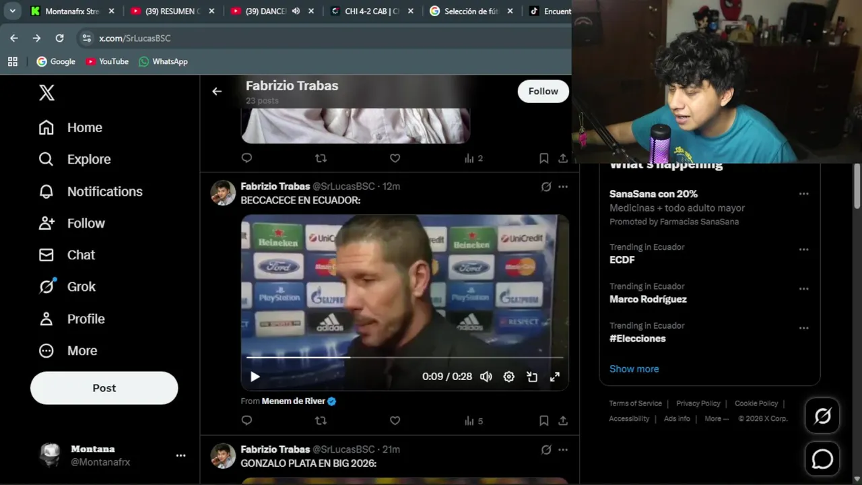
Task: Open Follow page in sidebar
Action: [72, 223]
